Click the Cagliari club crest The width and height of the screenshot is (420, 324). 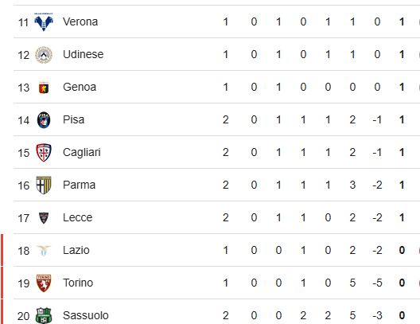[x=44, y=153]
